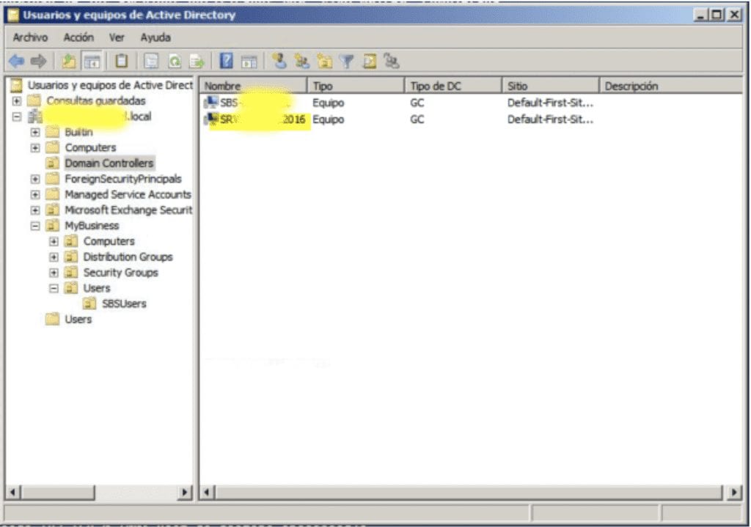Image resolution: width=751 pixels, height=527 pixels.
Task: Select the SBSUsers organizational unit
Action: point(123,303)
